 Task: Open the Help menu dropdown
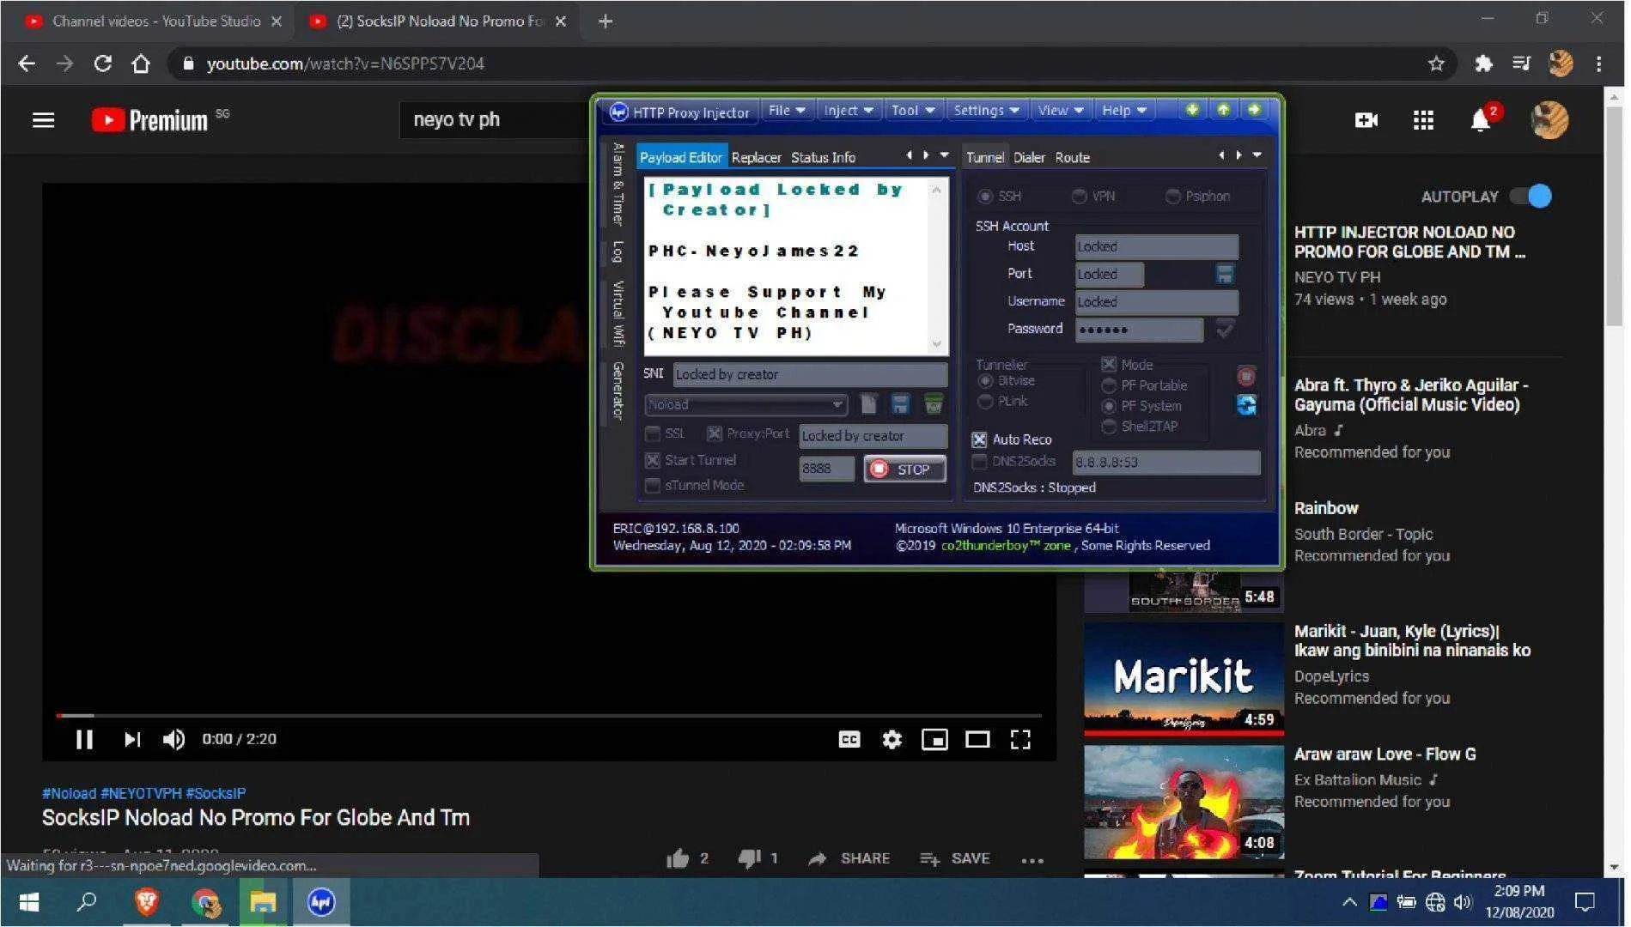tap(1123, 110)
